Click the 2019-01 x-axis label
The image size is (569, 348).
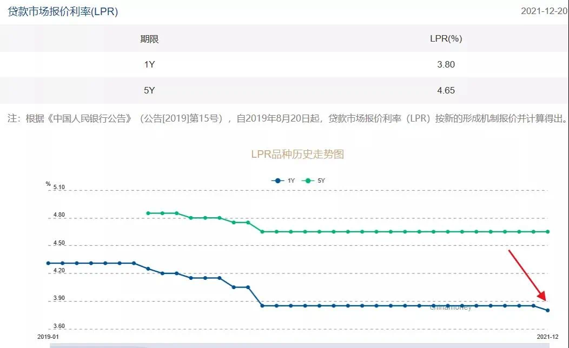click(x=48, y=337)
